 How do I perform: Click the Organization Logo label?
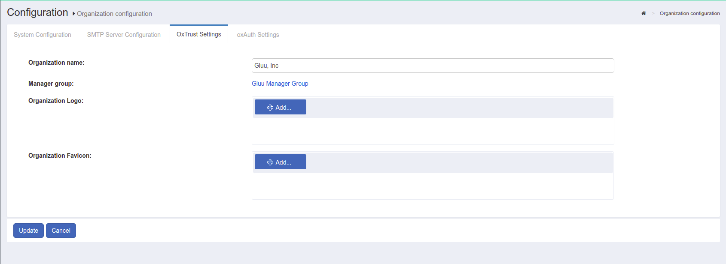[56, 101]
